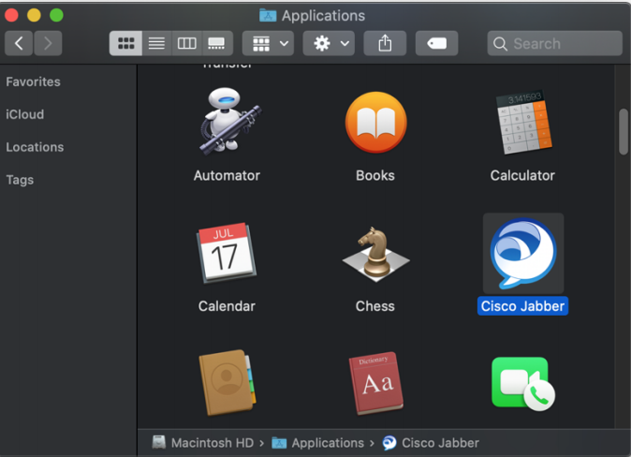The height and width of the screenshot is (457, 631).
Task: Click the Calendar name label
Action: 227,306
